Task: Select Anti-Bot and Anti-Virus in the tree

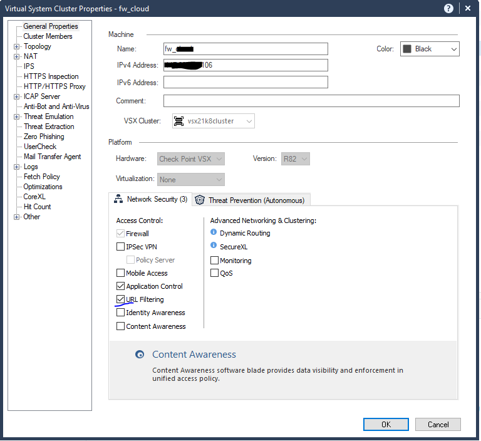Action: [56, 106]
